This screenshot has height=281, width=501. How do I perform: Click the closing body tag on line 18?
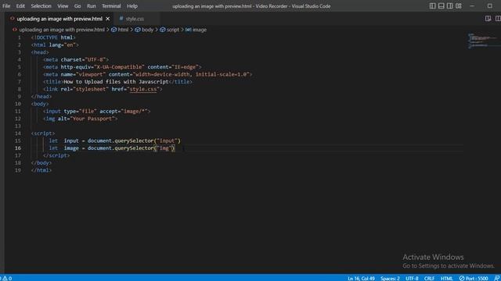pyautogui.click(x=41, y=163)
